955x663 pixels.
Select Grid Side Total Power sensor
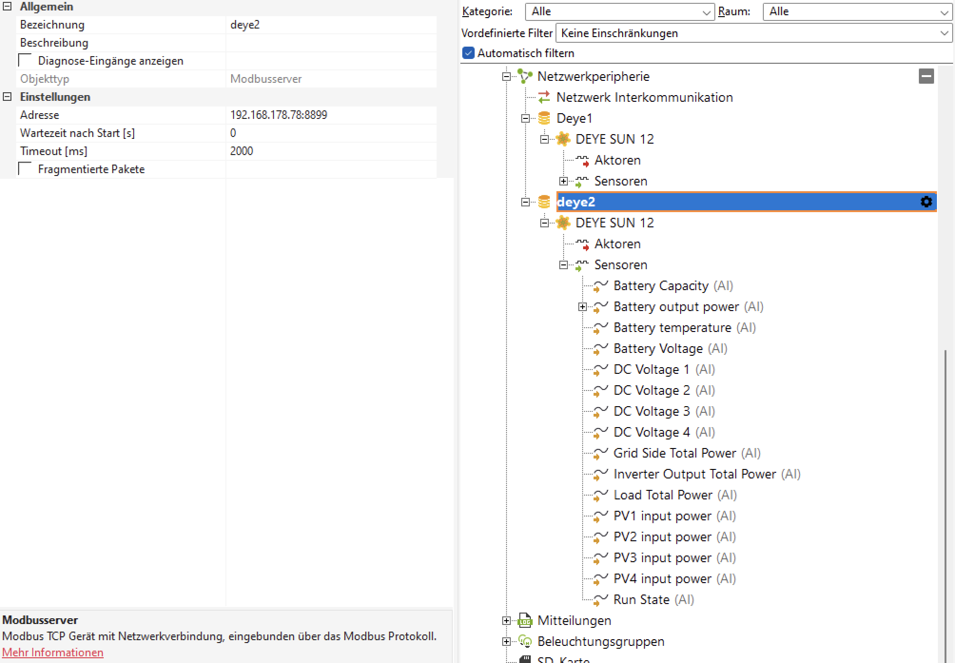pos(674,453)
